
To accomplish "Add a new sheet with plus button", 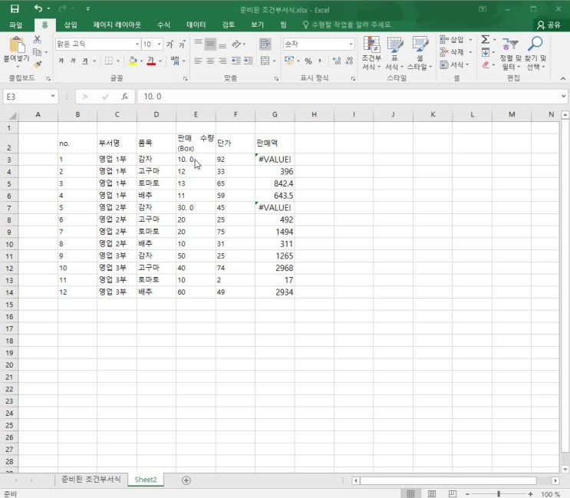I will click(x=186, y=480).
